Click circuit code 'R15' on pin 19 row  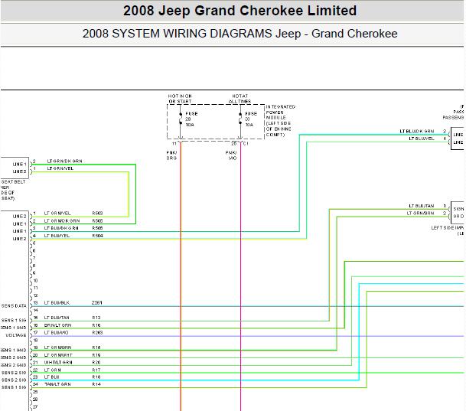[x=96, y=347]
